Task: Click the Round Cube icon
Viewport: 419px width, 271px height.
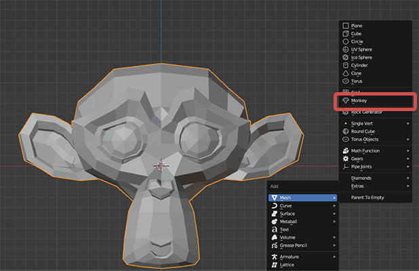Action: tap(346, 131)
